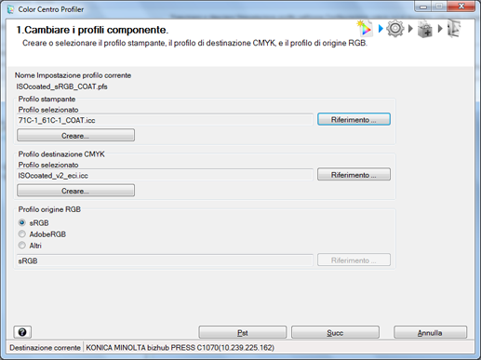Click the 71C-1_61C-1_COAT.icc profile field
The width and height of the screenshot is (481, 360).
point(165,120)
